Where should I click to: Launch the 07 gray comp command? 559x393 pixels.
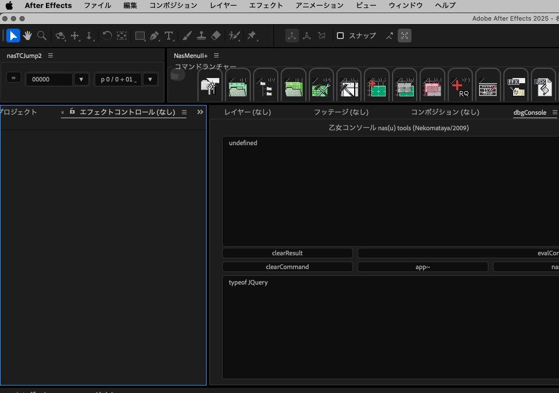tap(405, 87)
